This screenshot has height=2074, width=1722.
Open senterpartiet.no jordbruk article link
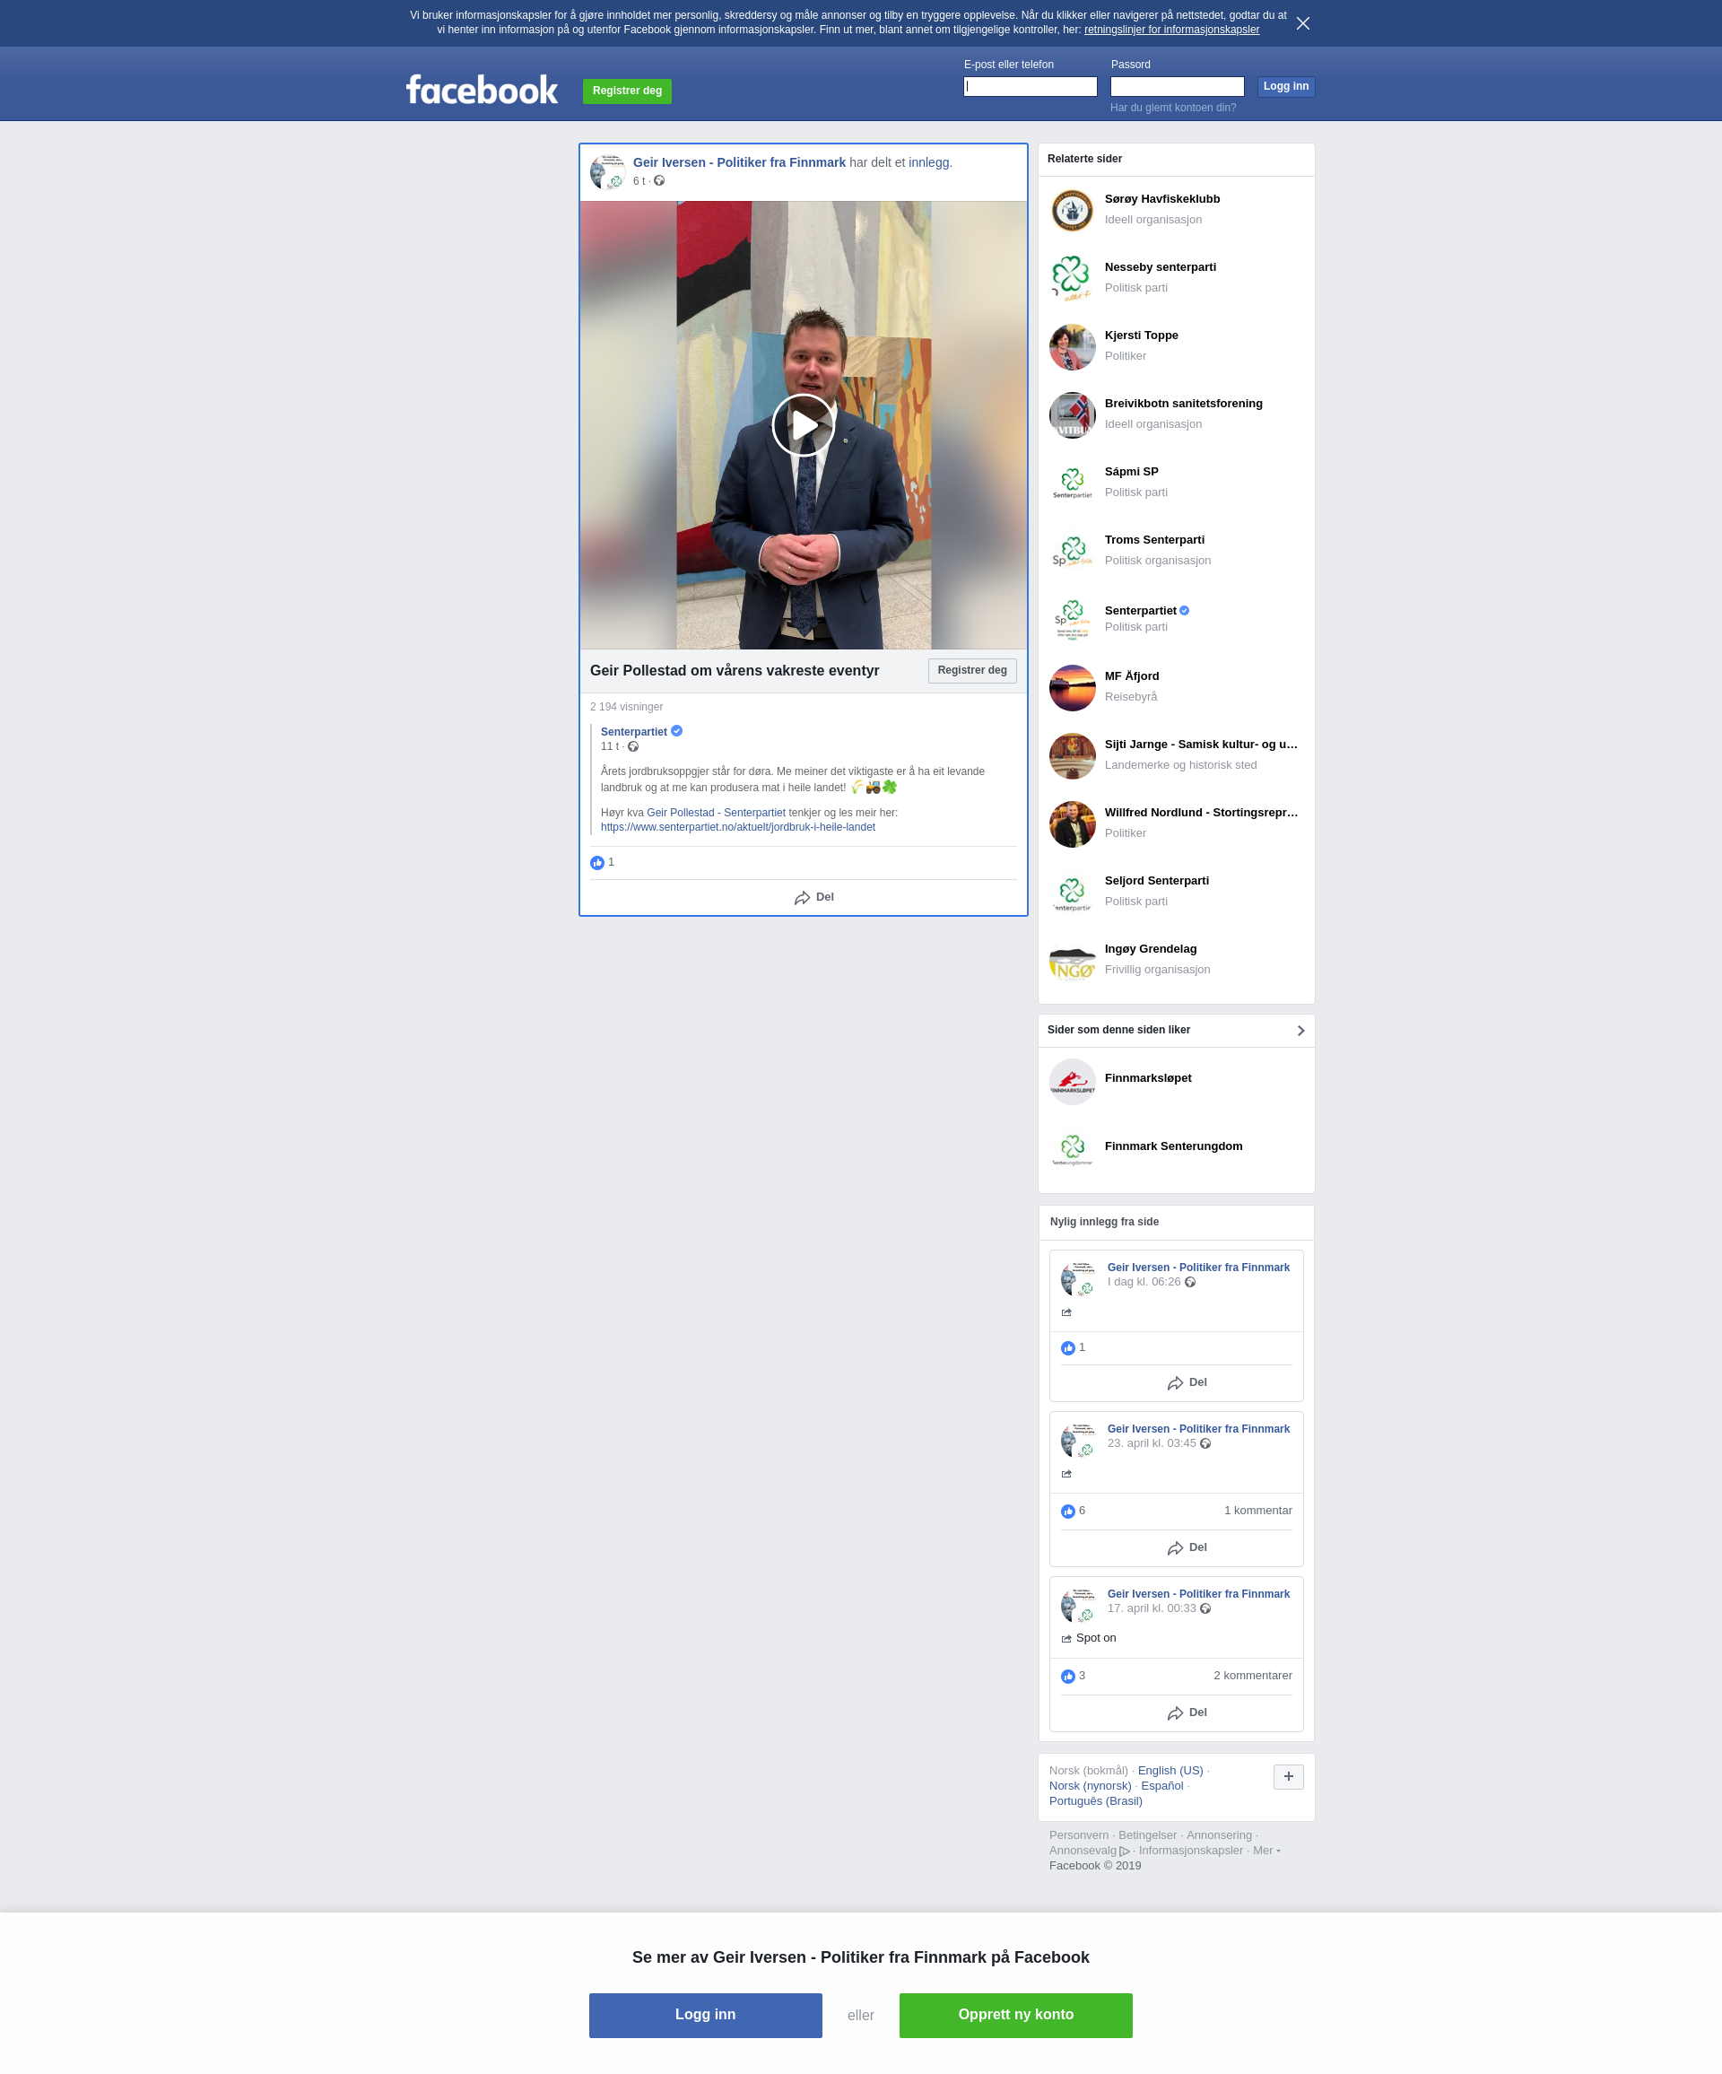pos(737,828)
